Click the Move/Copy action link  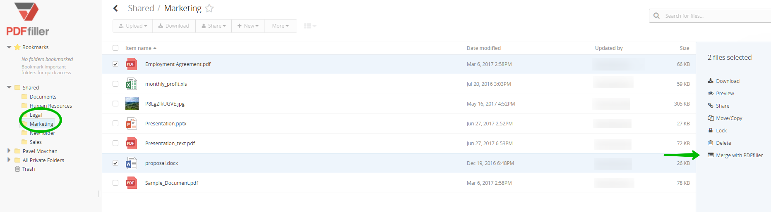729,118
